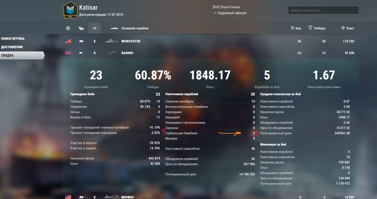Open Поиск игрока menu item
This screenshot has width=377, height=199.
13,39
